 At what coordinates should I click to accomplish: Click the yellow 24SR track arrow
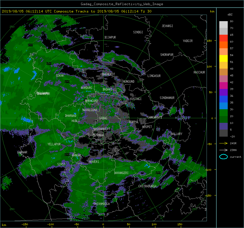pyautogui.click(x=223, y=143)
